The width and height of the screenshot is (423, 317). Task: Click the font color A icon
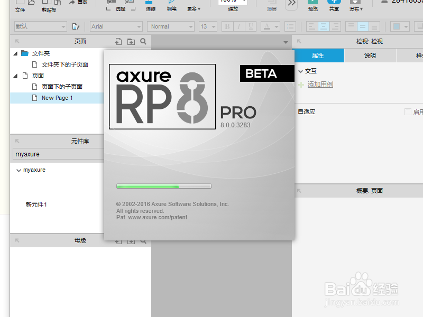[267, 26]
